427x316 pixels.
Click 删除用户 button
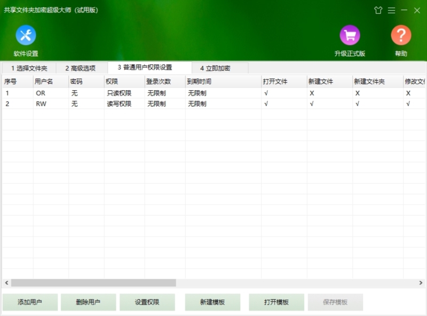88,302
